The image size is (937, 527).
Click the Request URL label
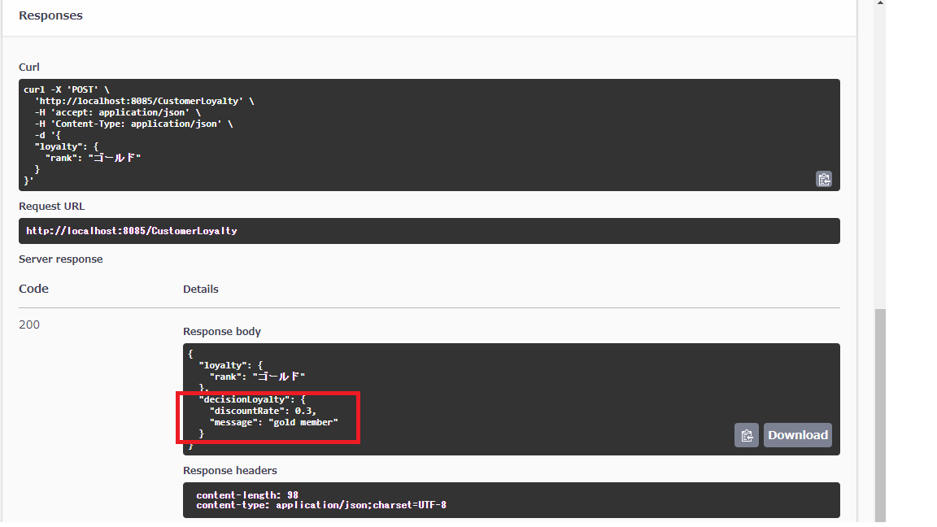point(51,206)
